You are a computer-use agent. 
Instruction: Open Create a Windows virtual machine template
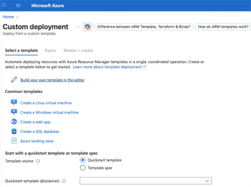[49, 112]
